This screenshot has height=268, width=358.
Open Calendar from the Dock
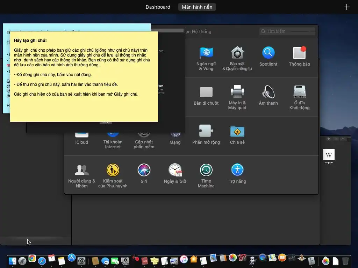52,259
